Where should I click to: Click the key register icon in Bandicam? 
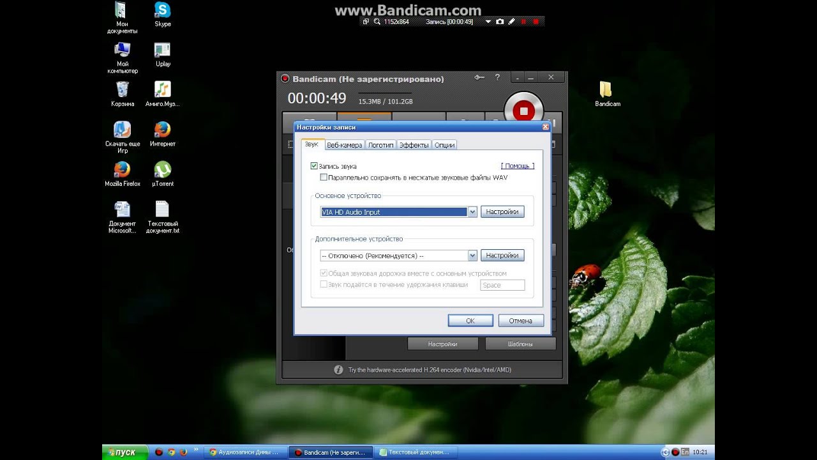coord(479,77)
